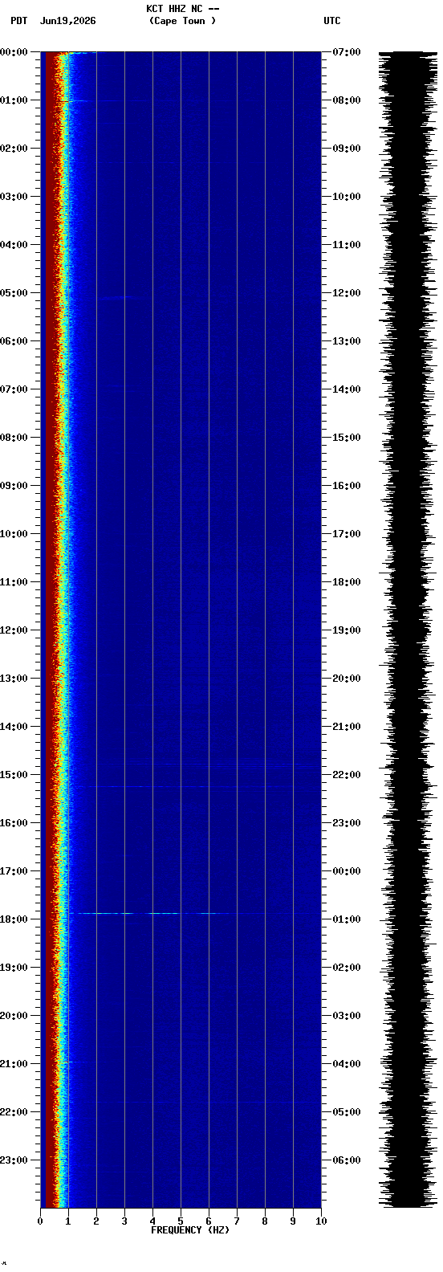The height and width of the screenshot is (1272, 443).
Task: Click the PDT time label '00:00'
Action: point(14,52)
